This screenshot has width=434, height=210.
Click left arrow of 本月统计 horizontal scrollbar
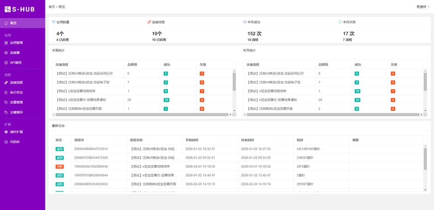click(245, 114)
